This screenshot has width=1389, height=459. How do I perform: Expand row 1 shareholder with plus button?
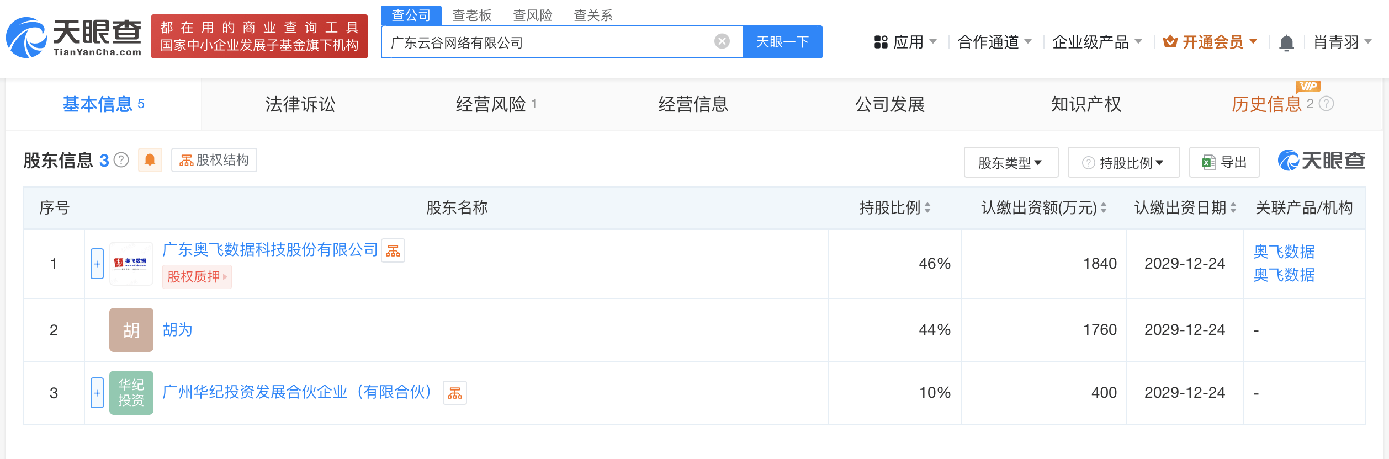point(97,264)
